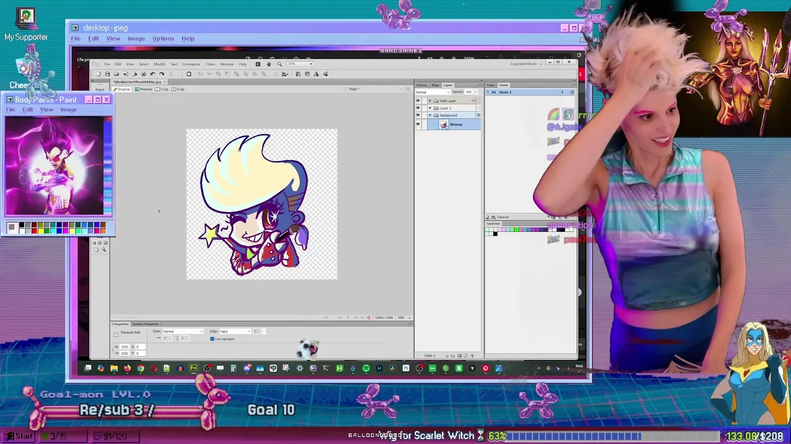Switch to the History panel tab
This screenshot has height=444, width=791.
[421, 85]
